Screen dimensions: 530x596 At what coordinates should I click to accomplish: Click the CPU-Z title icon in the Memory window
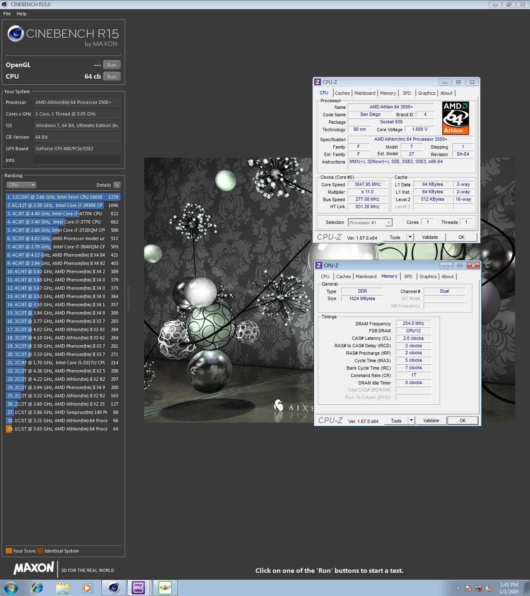click(x=318, y=265)
